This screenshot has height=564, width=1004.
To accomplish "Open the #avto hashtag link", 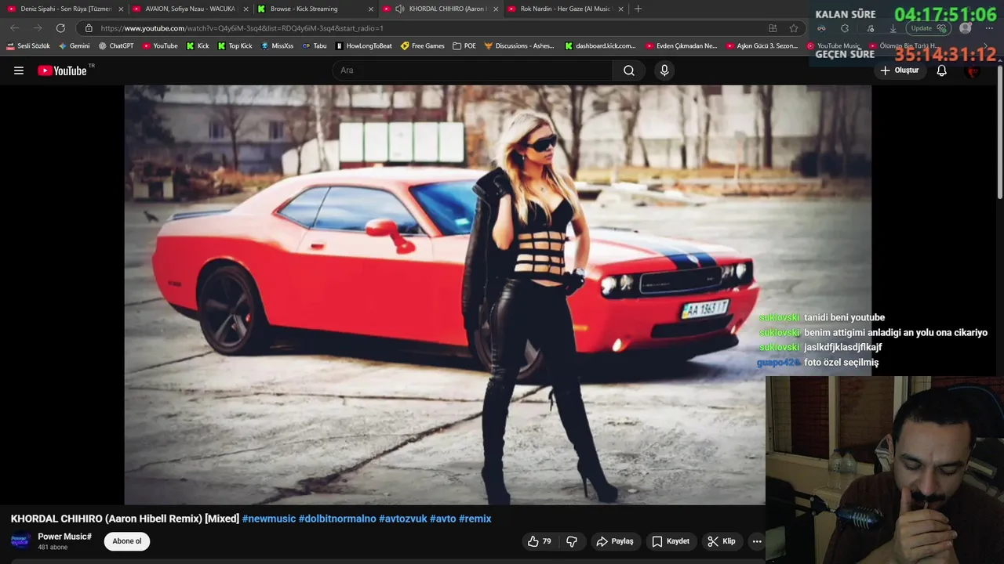I will click(x=443, y=519).
